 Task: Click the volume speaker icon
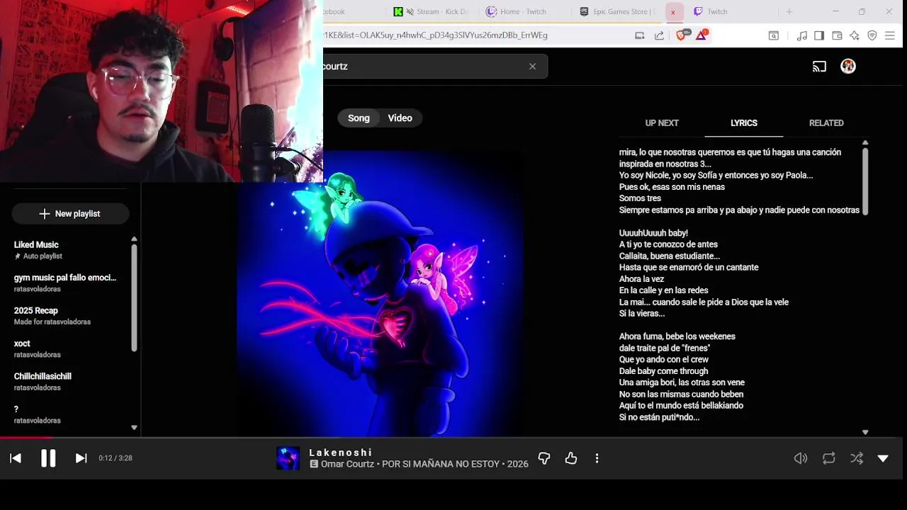tap(801, 458)
